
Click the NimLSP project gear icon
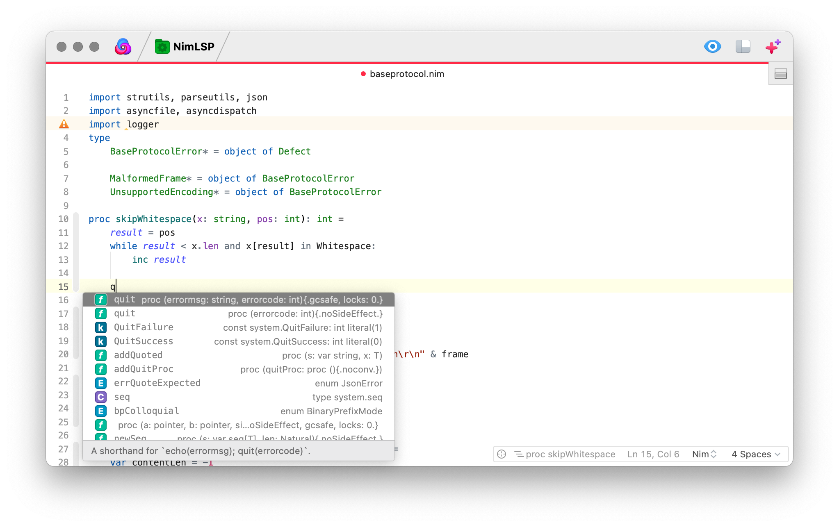point(162,47)
